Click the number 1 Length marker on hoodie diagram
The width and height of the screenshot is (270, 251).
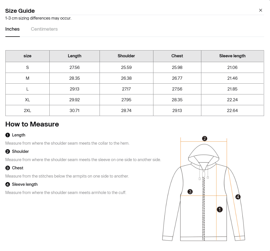[x=220, y=210]
